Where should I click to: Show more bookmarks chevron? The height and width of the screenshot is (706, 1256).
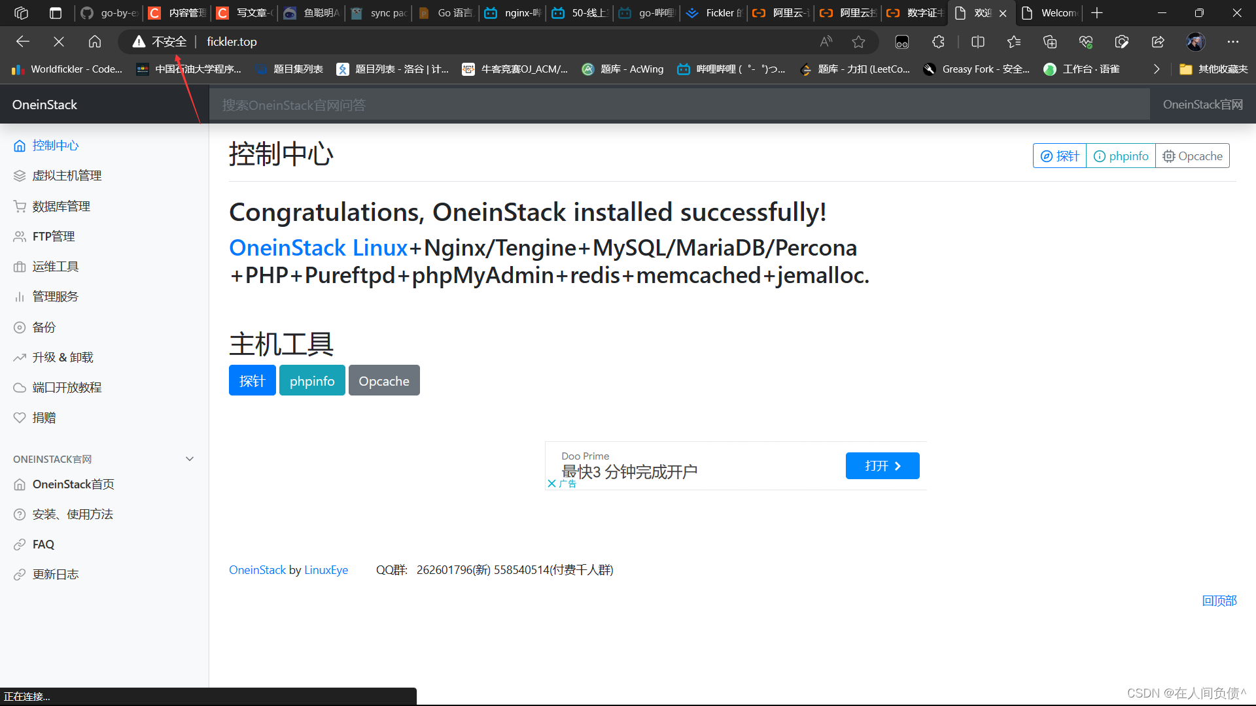[x=1156, y=69]
